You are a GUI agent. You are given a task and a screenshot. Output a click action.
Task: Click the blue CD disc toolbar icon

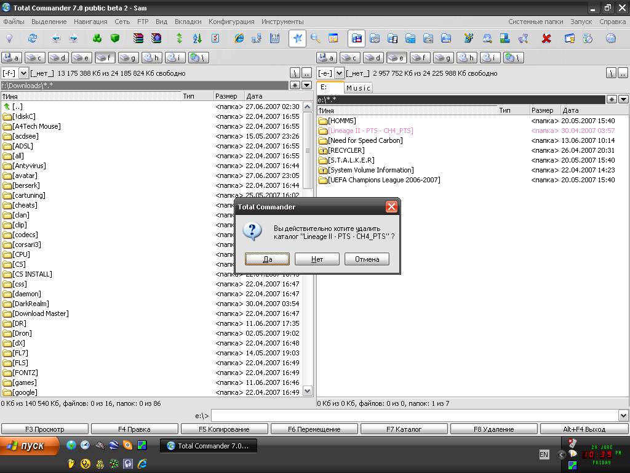(611, 39)
